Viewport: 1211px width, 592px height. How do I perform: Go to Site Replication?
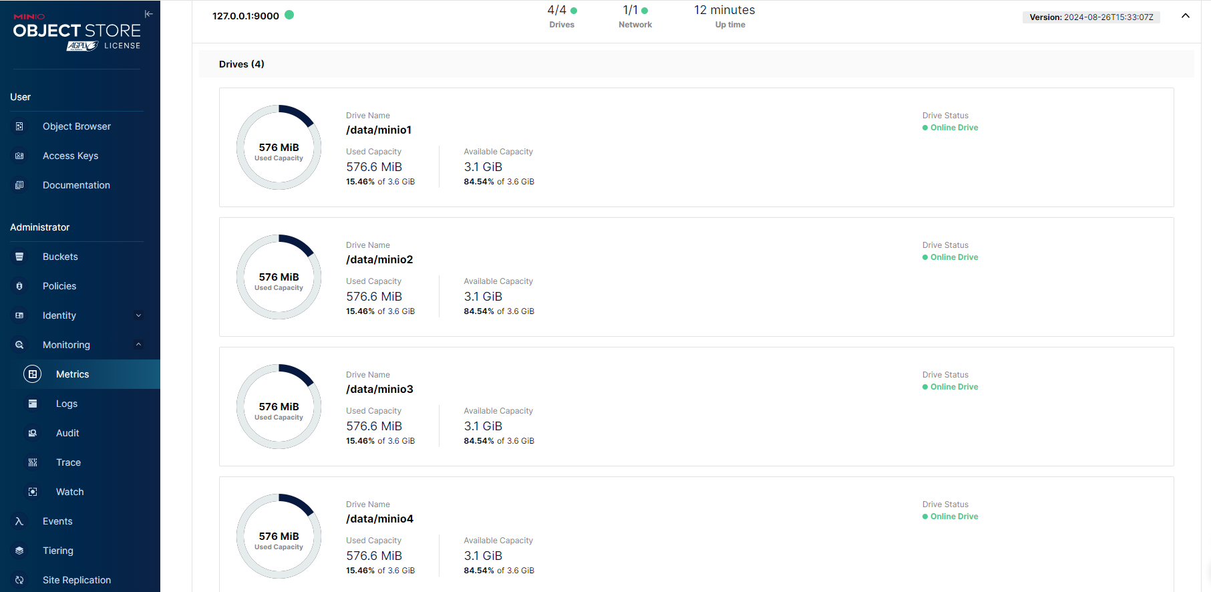77,580
